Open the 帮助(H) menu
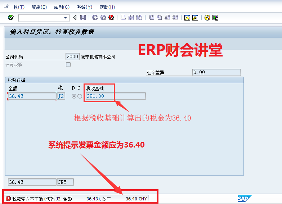 point(107,7)
